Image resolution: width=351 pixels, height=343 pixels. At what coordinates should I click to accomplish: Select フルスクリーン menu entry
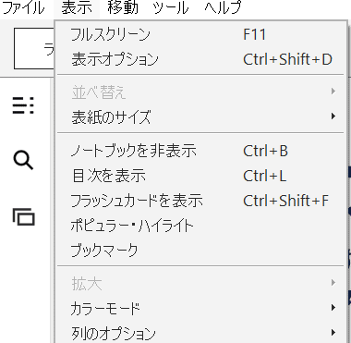pos(200,34)
